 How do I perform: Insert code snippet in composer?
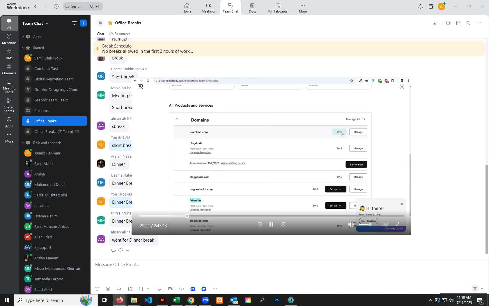pyautogui.click(x=182, y=289)
